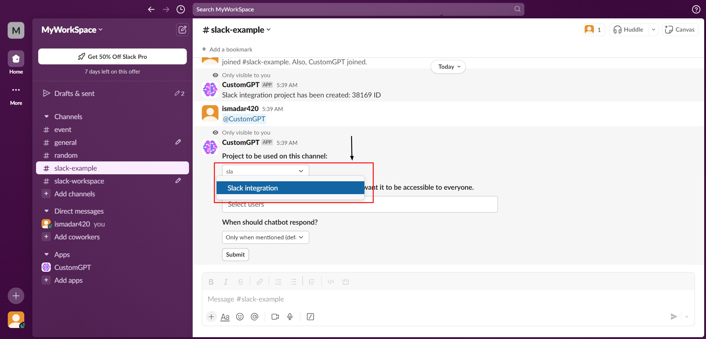706x339 pixels.
Task: Click Add a bookmark
Action: coord(227,49)
